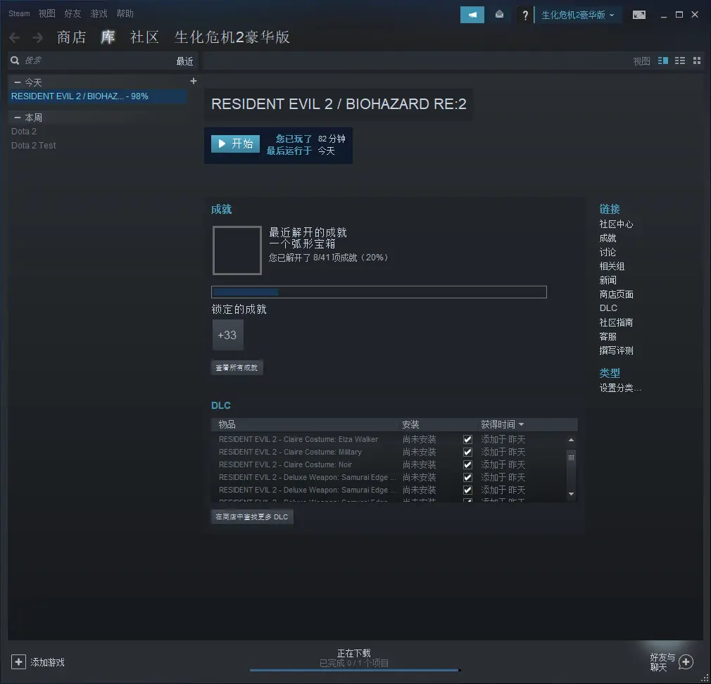
Task: Click the 物品 column header
Action: pos(227,424)
